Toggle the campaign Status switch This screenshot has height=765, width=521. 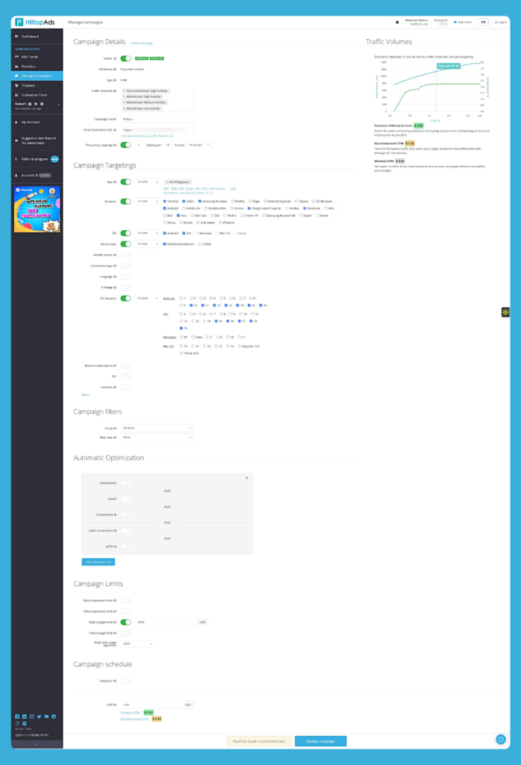point(125,58)
